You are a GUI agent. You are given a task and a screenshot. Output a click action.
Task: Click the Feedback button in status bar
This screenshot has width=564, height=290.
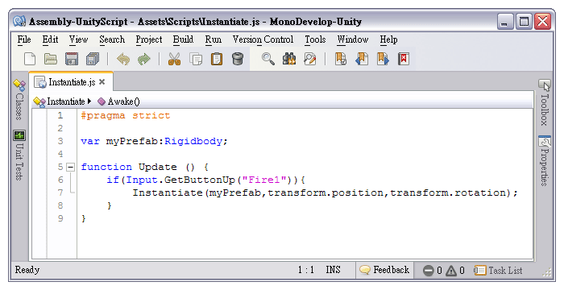click(x=384, y=270)
